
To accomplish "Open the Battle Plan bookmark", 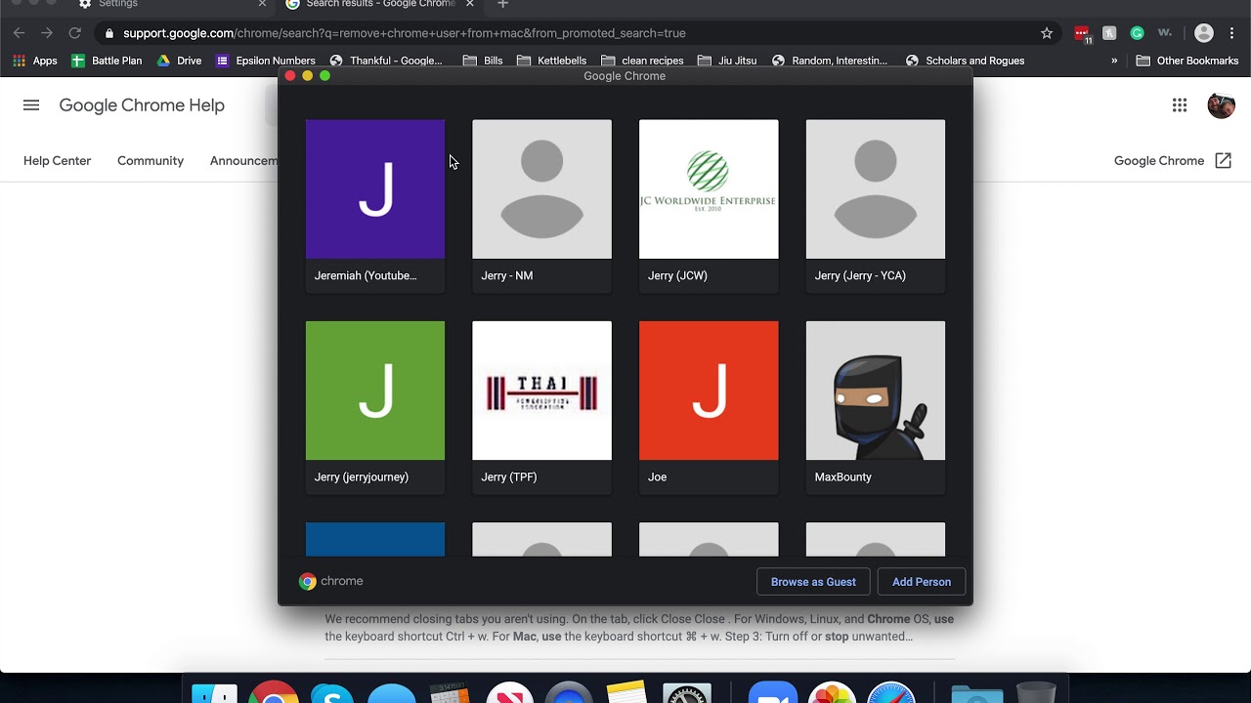I will point(107,61).
